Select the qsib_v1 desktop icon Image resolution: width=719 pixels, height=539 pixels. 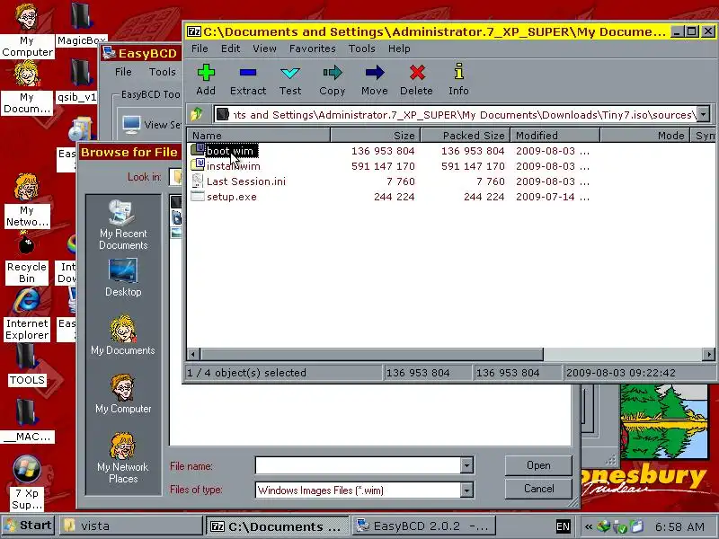point(77,83)
